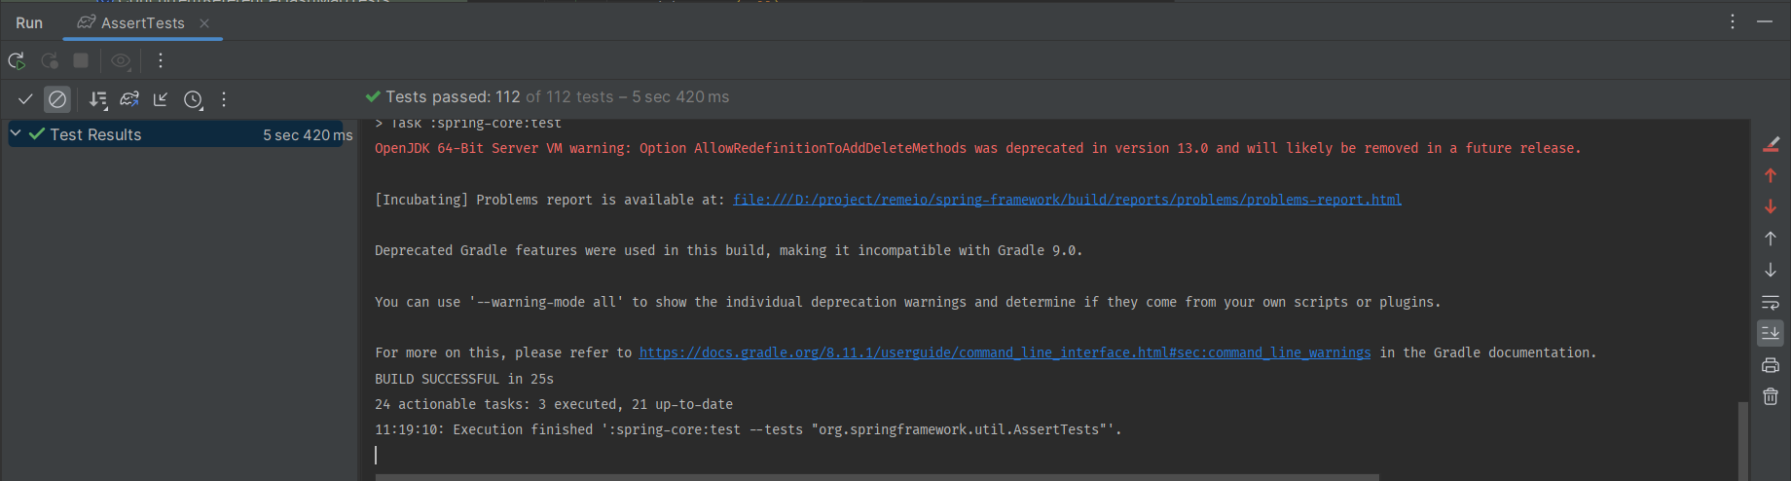Print the console output
The width and height of the screenshot is (1791, 481).
click(1771, 365)
